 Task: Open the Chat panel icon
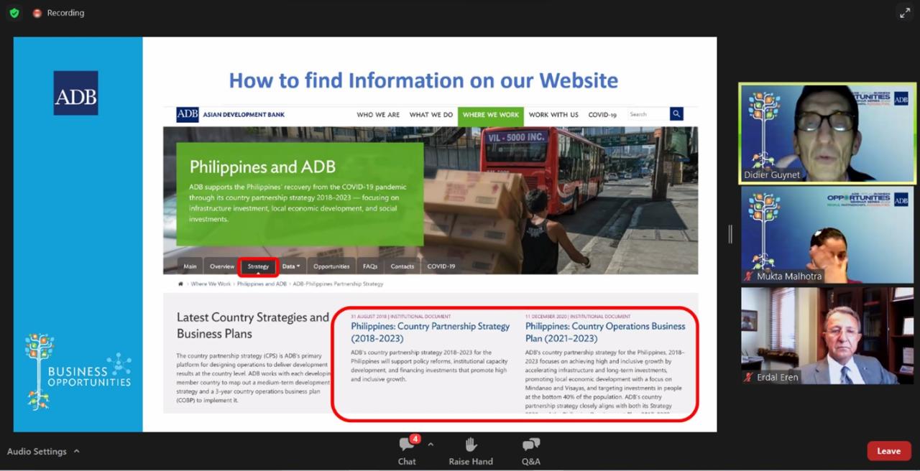[x=407, y=444]
